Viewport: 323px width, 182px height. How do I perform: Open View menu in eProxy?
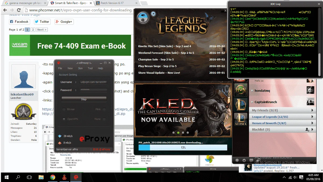(x=70, y=68)
